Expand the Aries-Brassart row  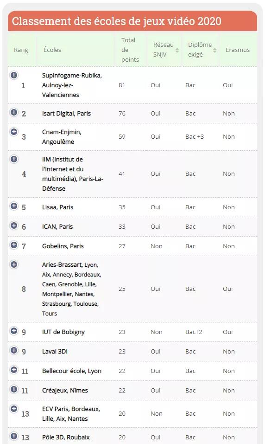[14, 264]
